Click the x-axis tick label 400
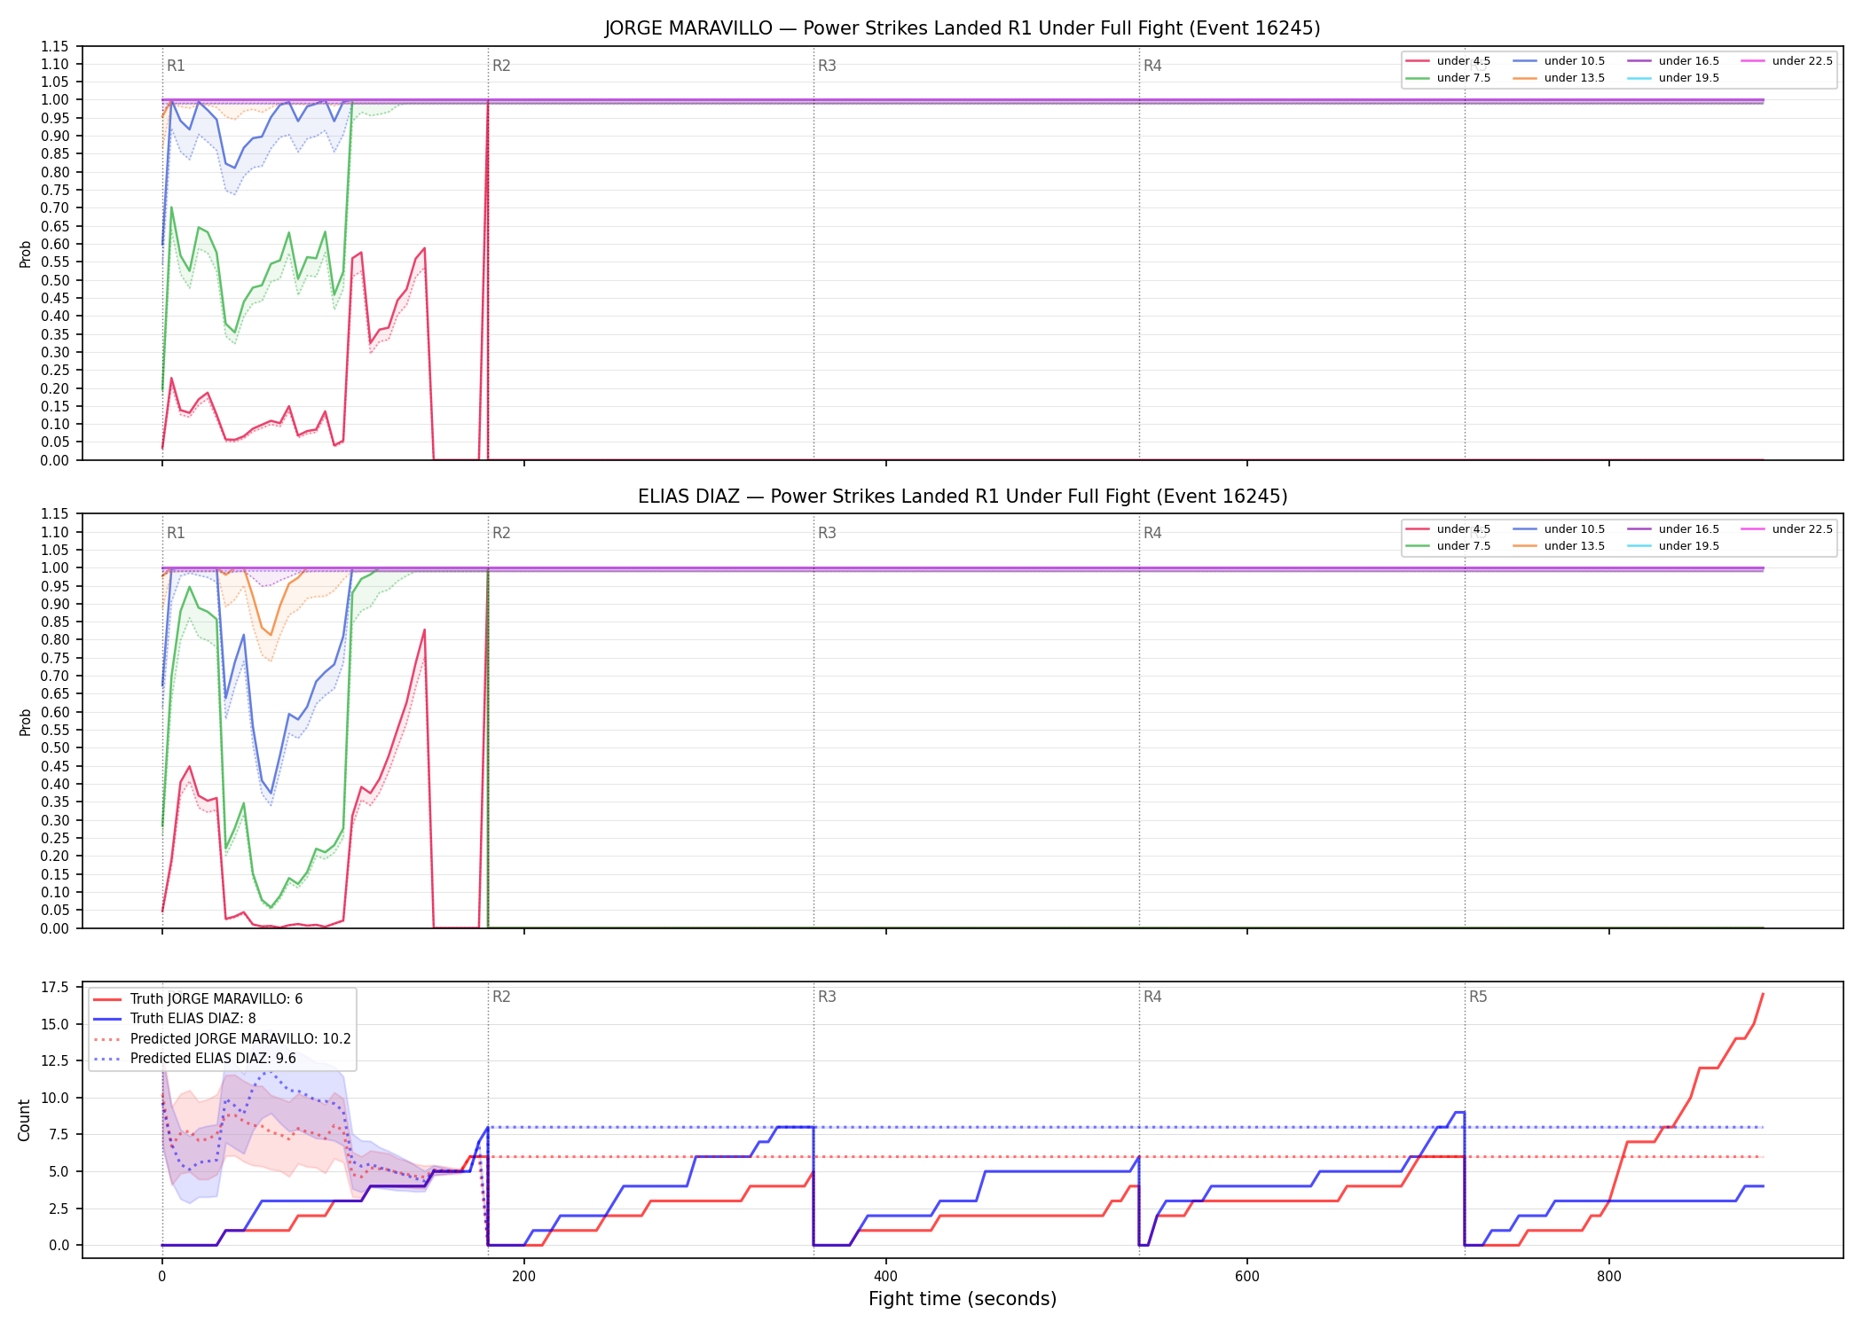 click(885, 1277)
